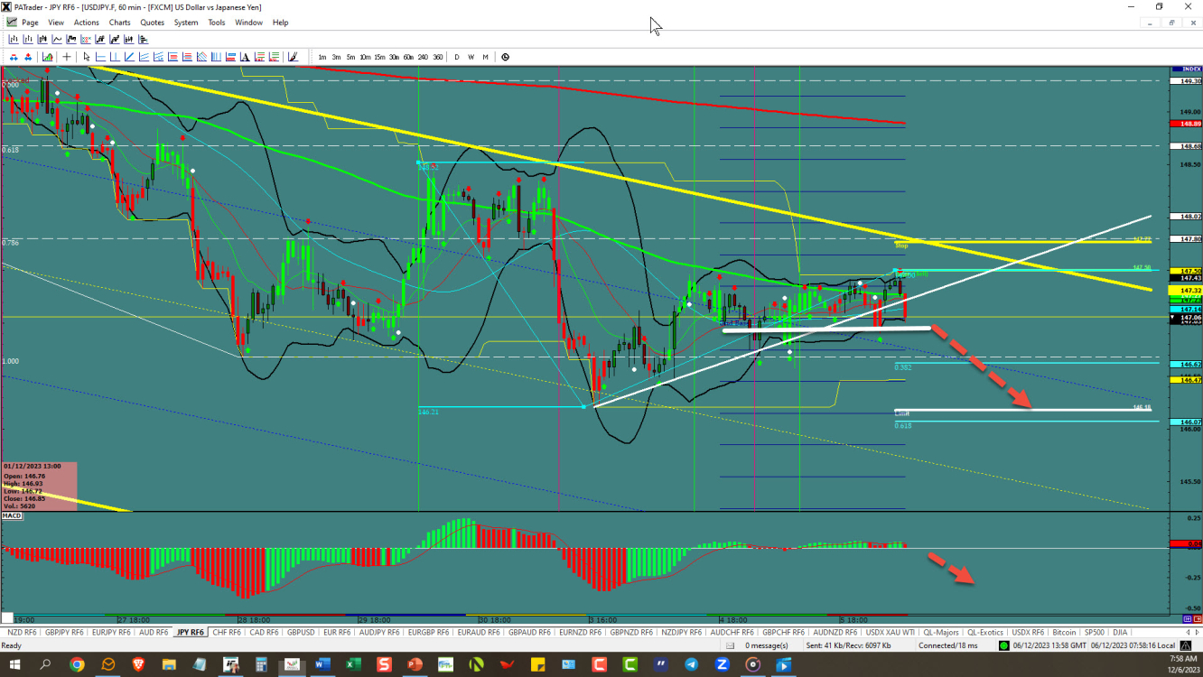This screenshot has height=677, width=1203.
Task: Open the Charts menu
Action: click(x=119, y=23)
